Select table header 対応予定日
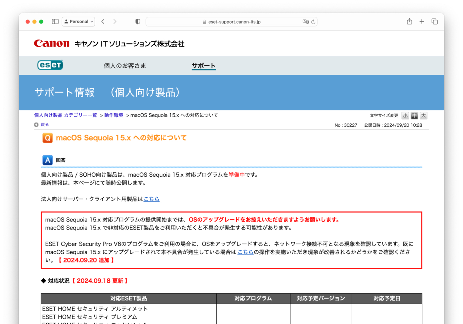 [x=387, y=299]
